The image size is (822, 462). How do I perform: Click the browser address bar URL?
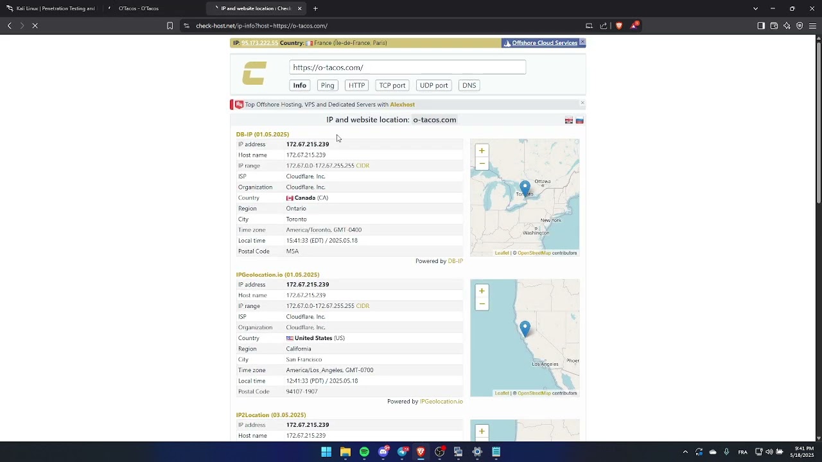(262, 26)
